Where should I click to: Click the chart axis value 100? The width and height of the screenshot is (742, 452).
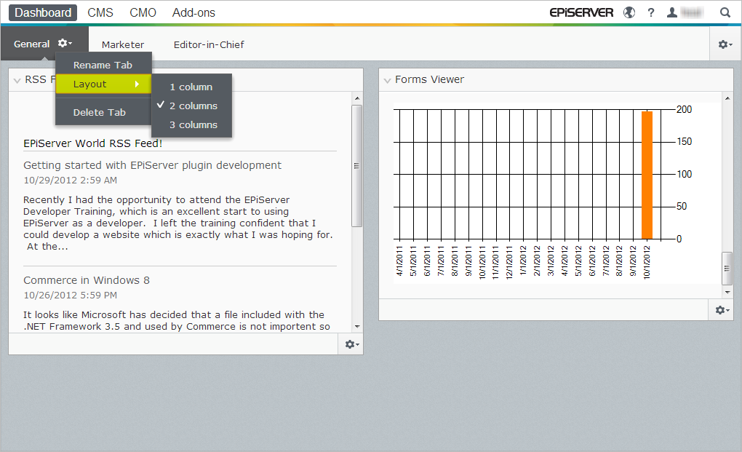coord(685,174)
